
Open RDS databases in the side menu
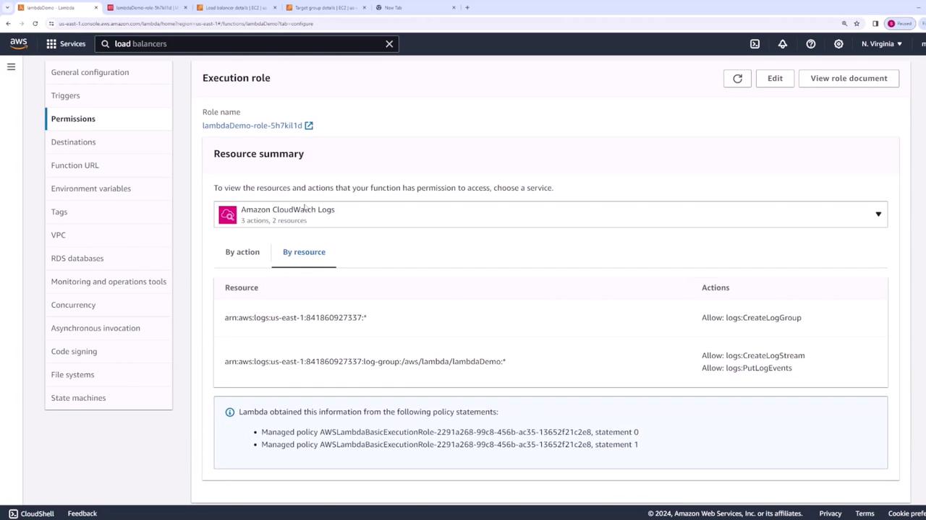point(77,259)
